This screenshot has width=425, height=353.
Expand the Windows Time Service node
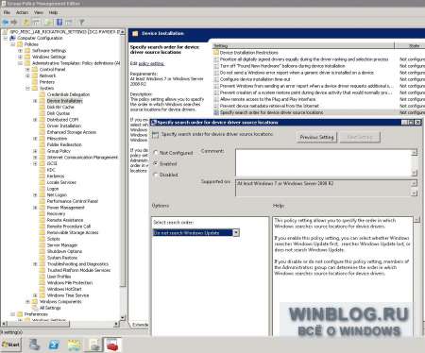click(35, 295)
